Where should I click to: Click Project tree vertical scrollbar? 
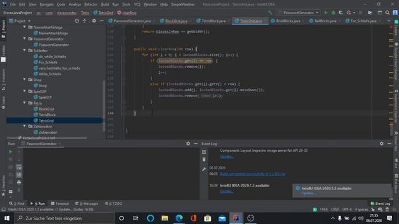(104, 106)
